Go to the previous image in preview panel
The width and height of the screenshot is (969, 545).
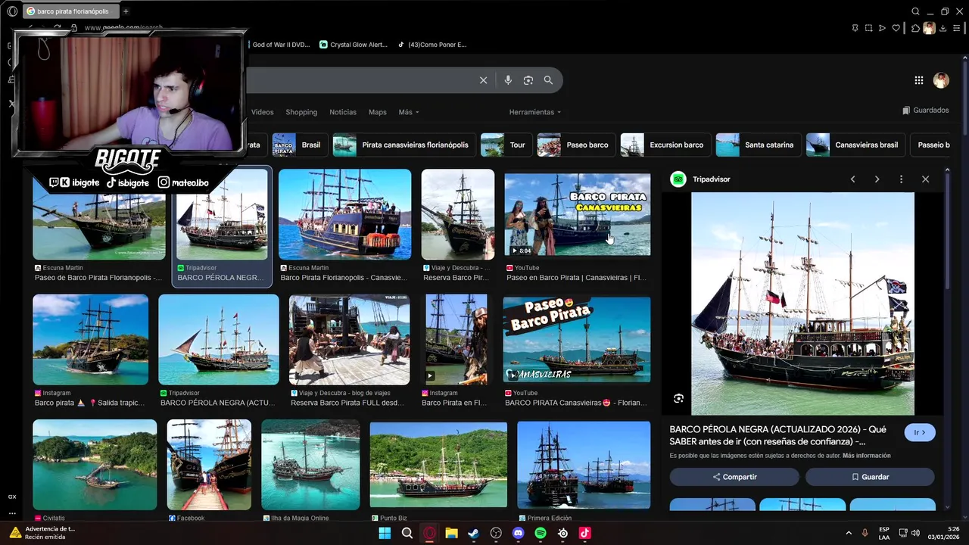(x=852, y=179)
